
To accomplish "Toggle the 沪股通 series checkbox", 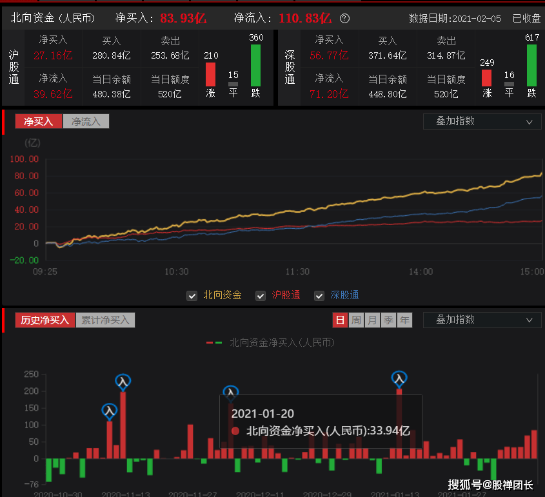I will [261, 295].
